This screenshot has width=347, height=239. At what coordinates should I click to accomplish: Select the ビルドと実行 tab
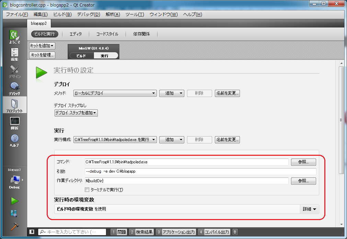(45, 34)
